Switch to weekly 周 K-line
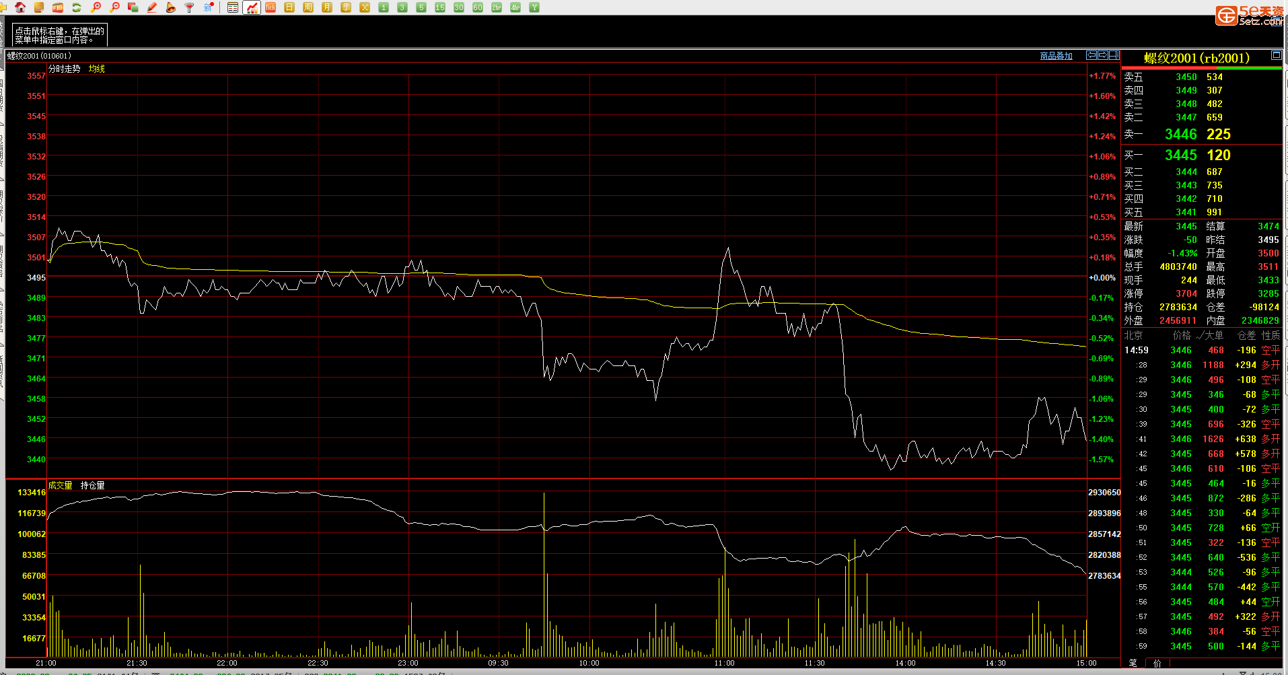 click(x=308, y=7)
